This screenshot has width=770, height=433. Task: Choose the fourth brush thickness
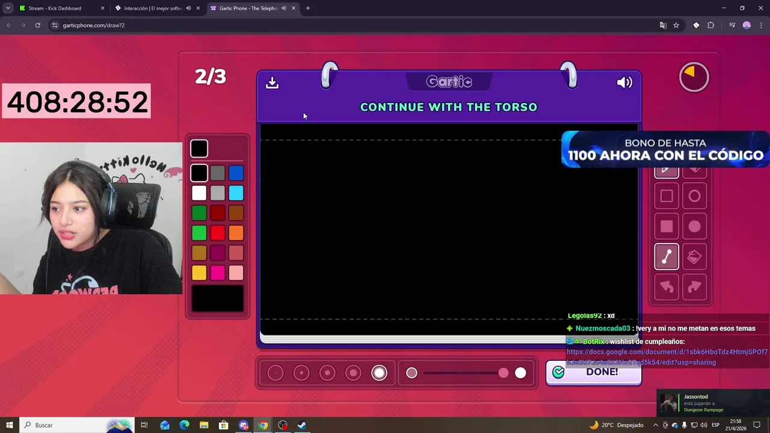pyautogui.click(x=353, y=373)
